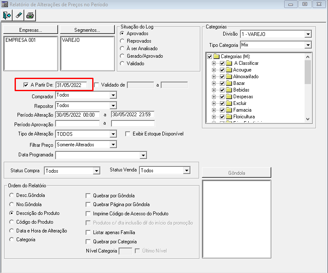The image size is (328, 273).
Task: Open the Status Compra dropdown
Action: point(96,171)
